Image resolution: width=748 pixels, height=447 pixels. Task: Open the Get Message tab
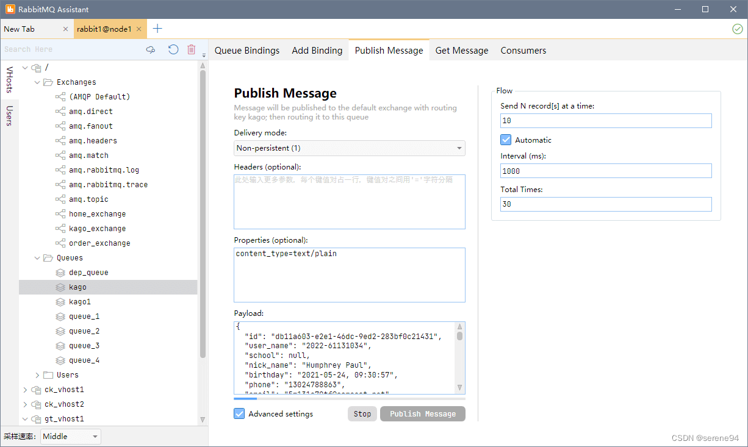tap(462, 51)
